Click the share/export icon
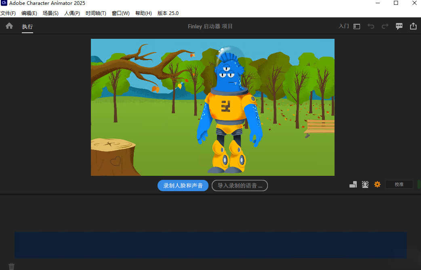Screen dimensions: 421x270 tap(413, 26)
